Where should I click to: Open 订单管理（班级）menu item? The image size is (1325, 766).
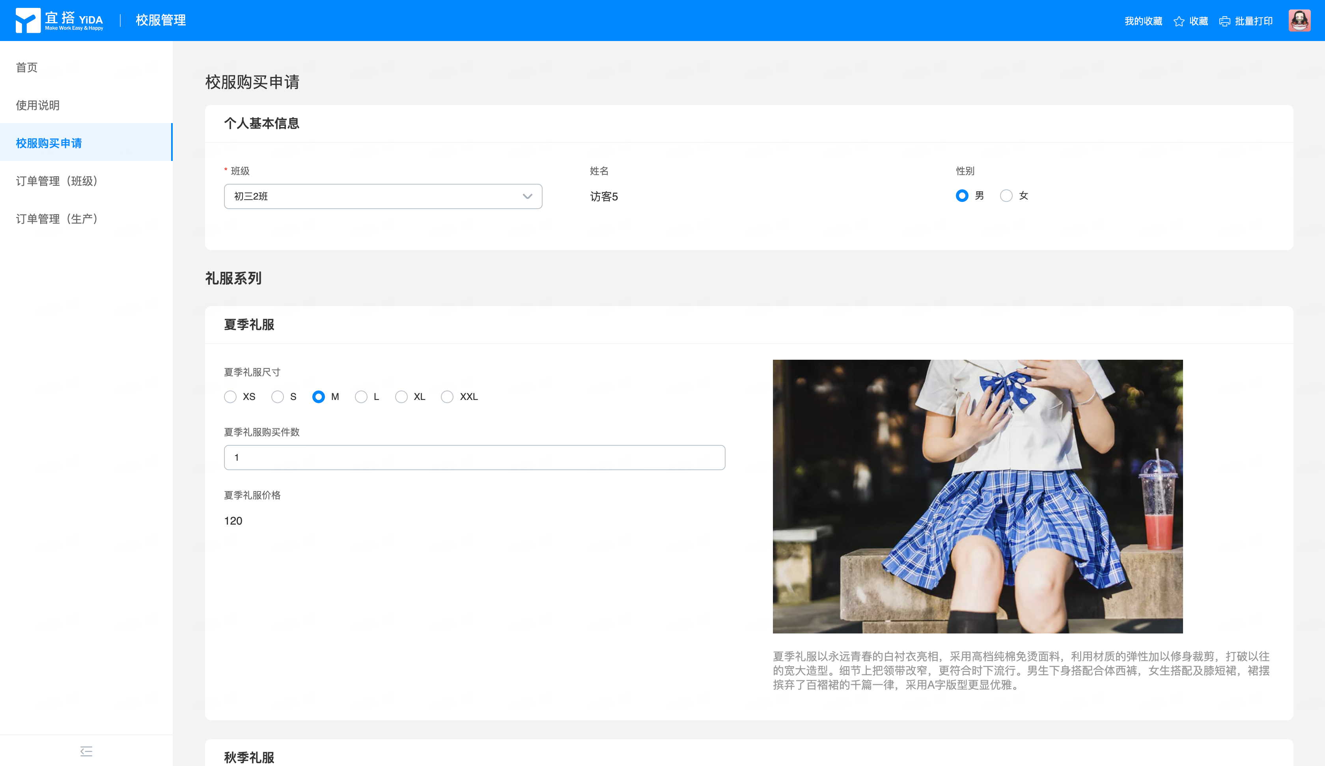(x=57, y=181)
